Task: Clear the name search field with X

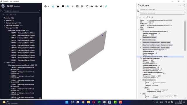Action: 40,11
